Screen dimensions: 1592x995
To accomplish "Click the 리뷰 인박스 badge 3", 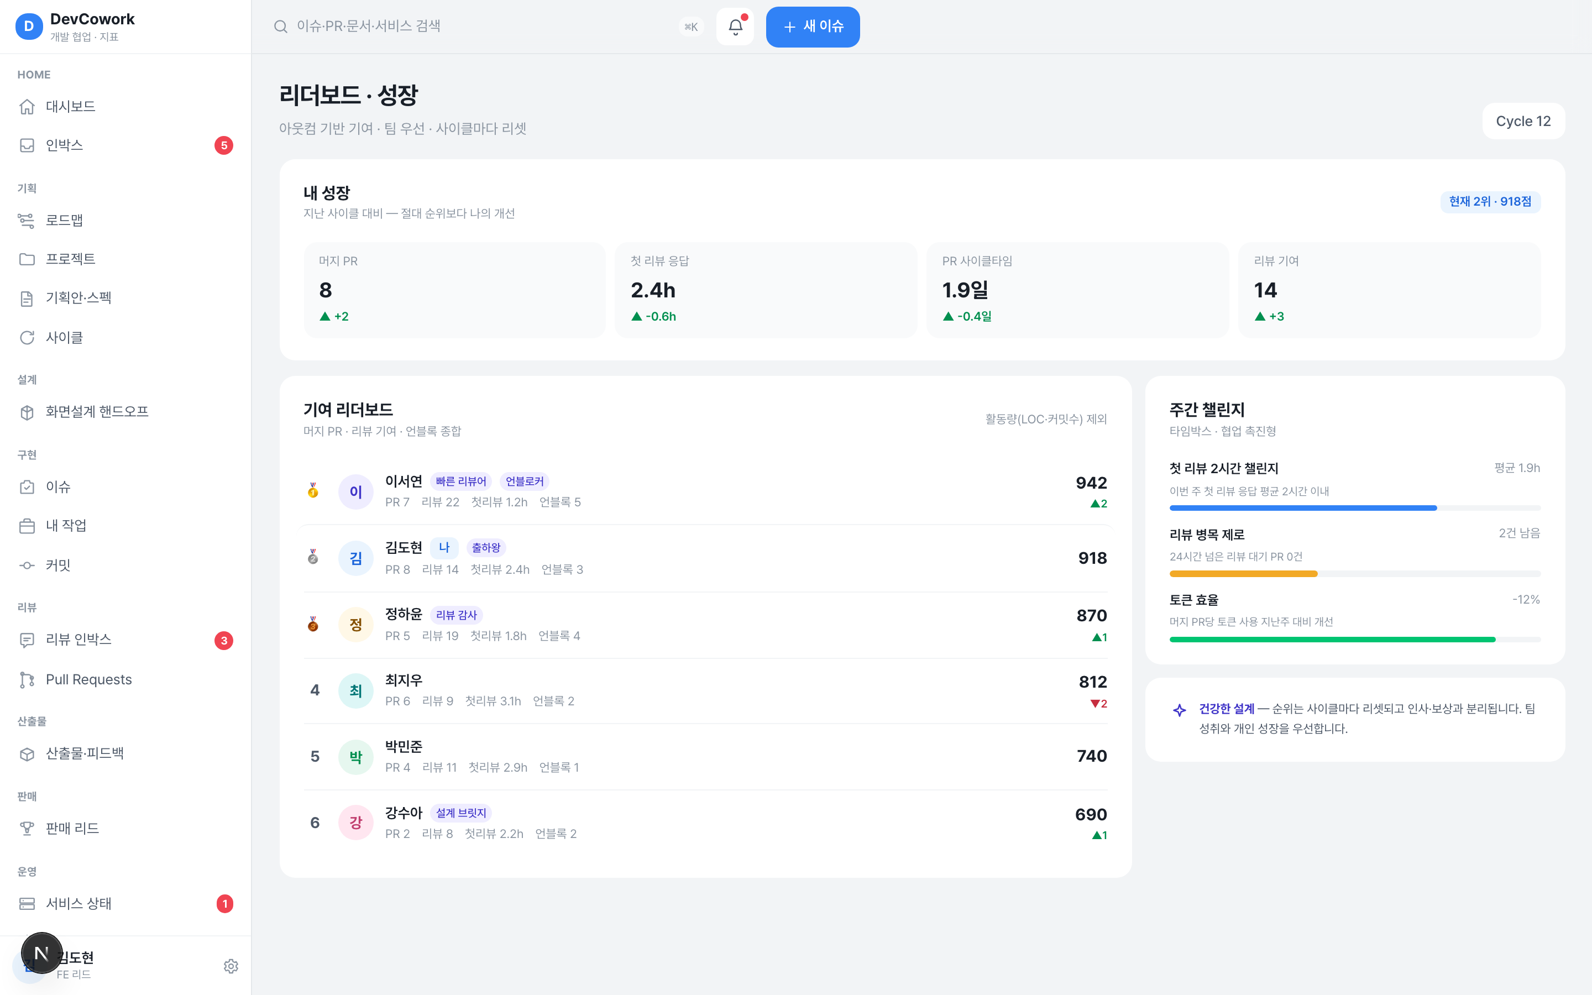I will coord(224,640).
